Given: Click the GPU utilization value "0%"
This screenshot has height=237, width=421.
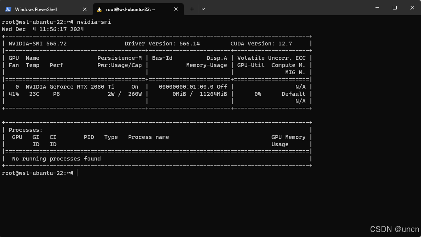Looking at the screenshot, I should tap(258, 94).
